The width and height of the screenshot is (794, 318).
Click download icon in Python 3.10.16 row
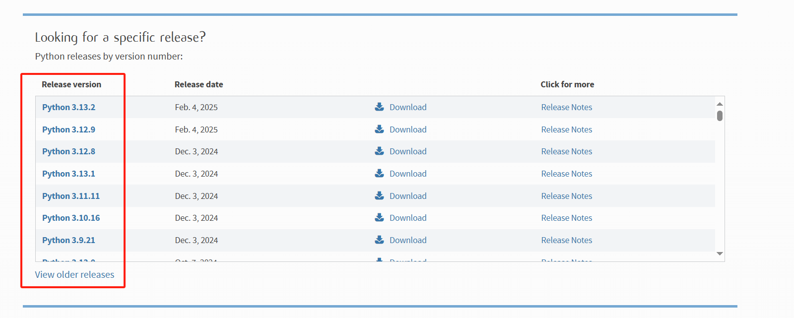(x=379, y=217)
